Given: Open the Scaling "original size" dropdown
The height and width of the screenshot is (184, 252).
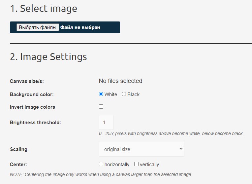Looking at the screenshot, I should pos(142,149).
